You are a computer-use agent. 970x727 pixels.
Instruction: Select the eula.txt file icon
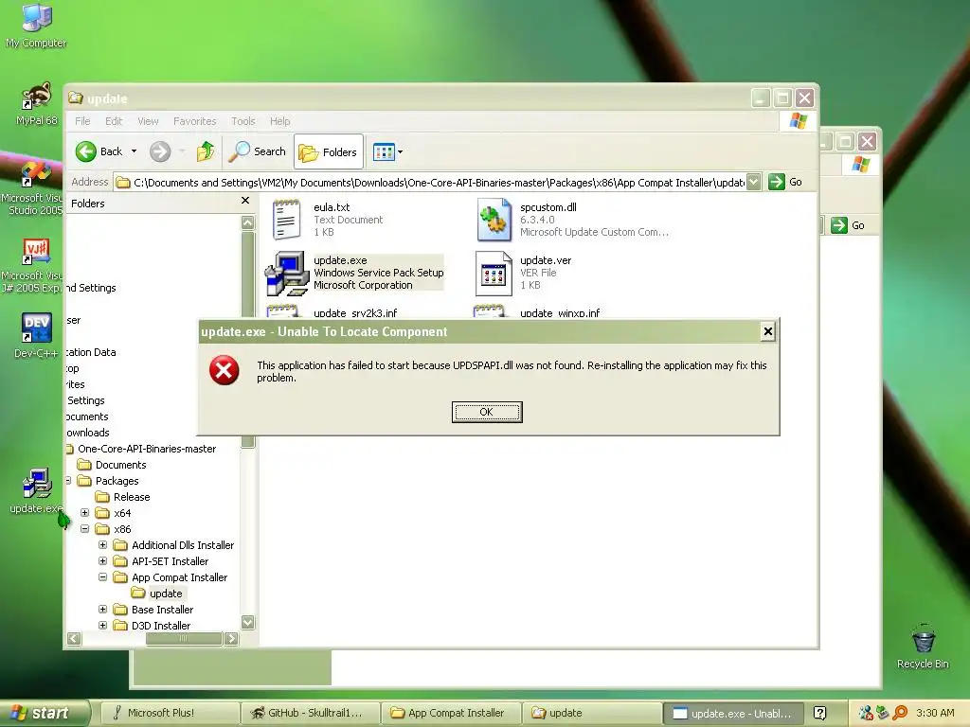pyautogui.click(x=286, y=220)
